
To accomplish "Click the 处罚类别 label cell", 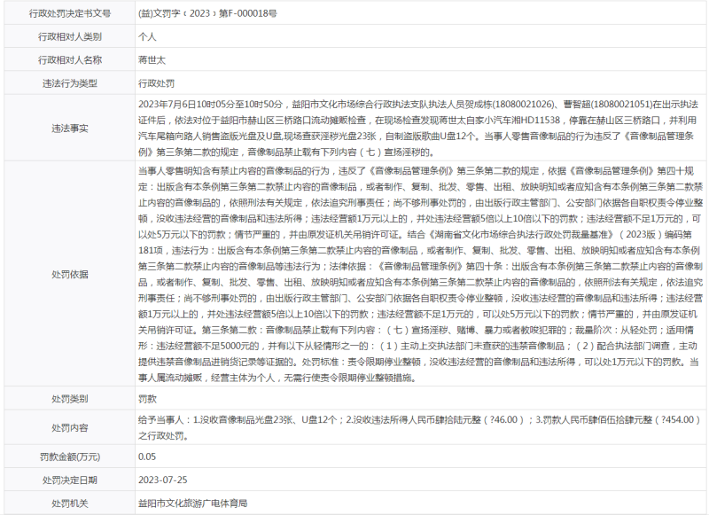I will click(70, 401).
